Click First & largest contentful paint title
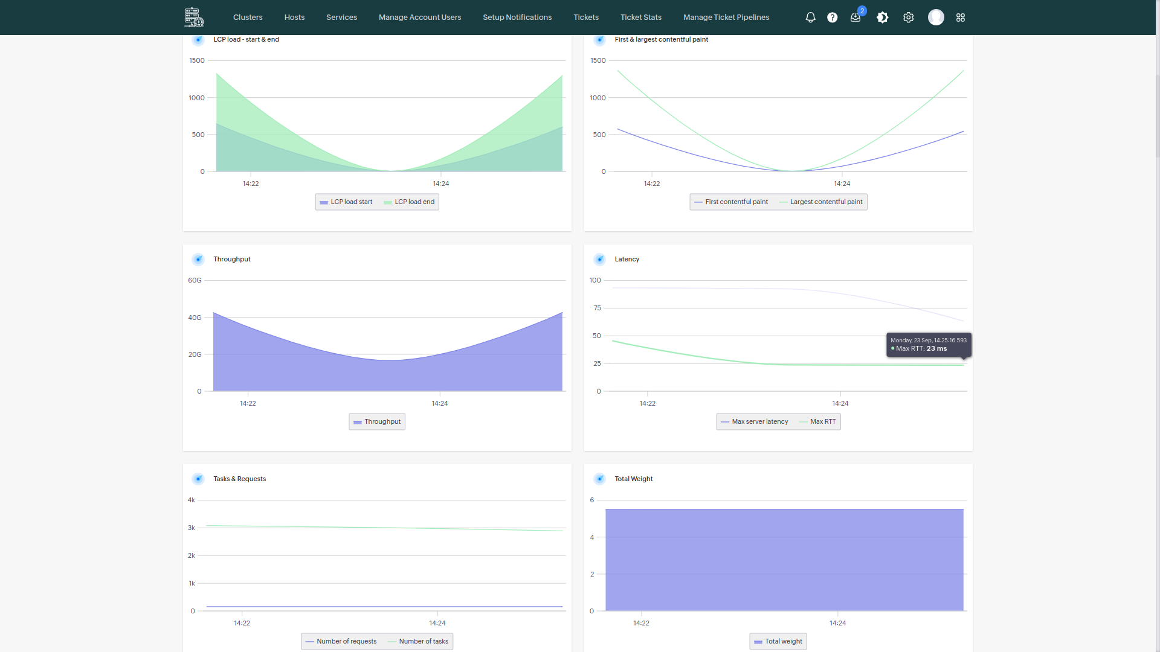 [x=662, y=40]
